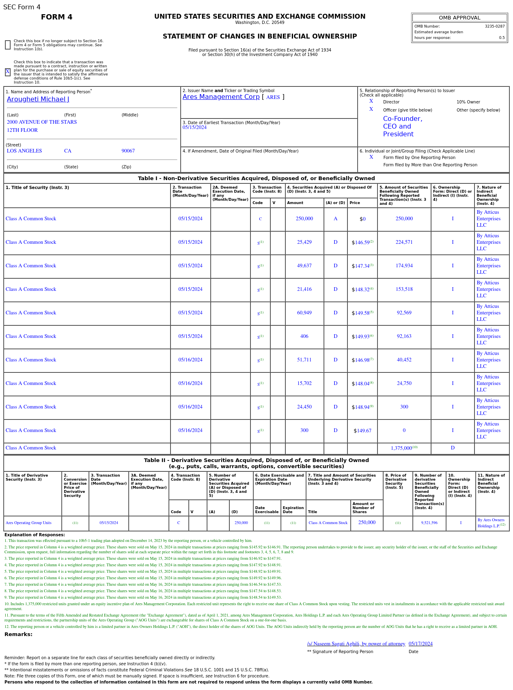The image size is (513, 690).
Task: Select the owned amount 92,569
Action: pyautogui.click(x=404, y=313)
